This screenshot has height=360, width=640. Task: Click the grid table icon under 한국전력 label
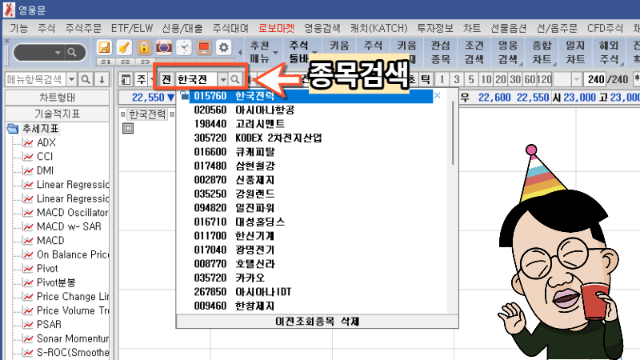click(x=128, y=129)
